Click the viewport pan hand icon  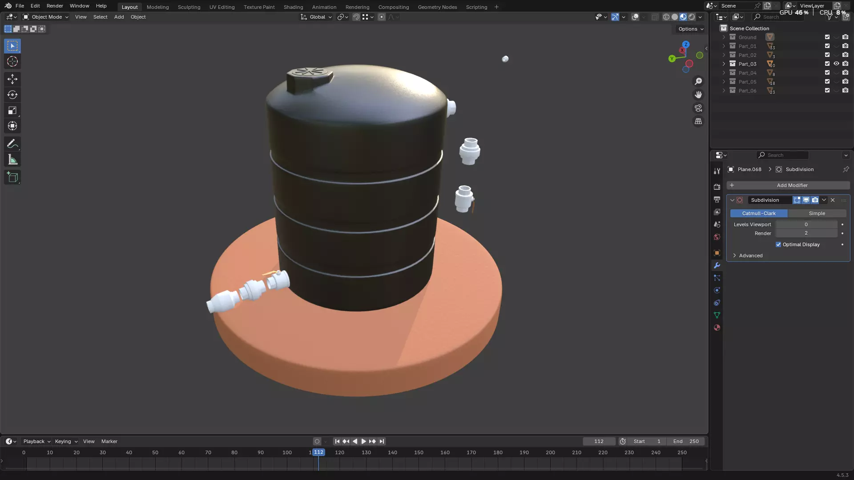coord(698,95)
